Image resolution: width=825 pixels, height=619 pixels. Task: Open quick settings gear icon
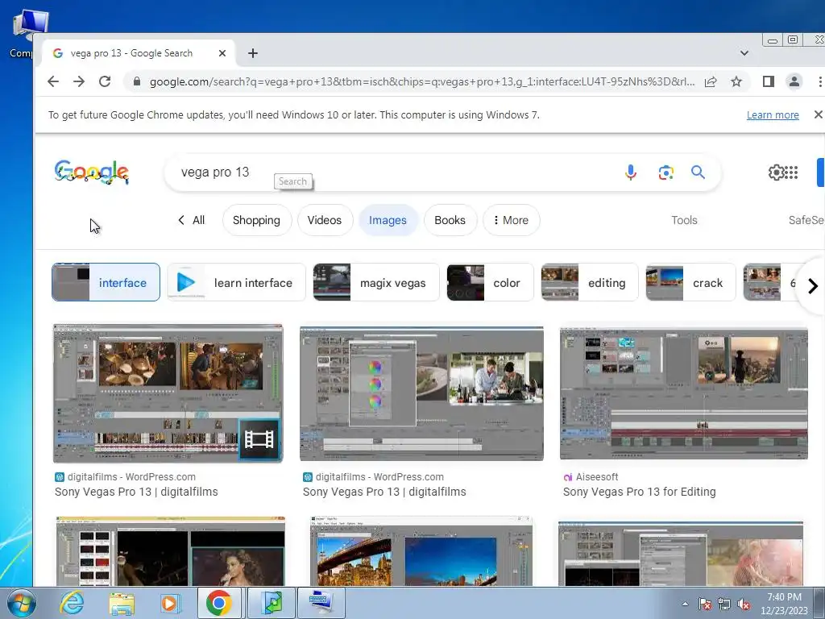[x=776, y=172]
